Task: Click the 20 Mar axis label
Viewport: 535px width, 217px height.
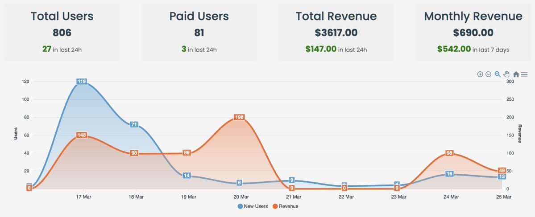Action: pos(241,197)
